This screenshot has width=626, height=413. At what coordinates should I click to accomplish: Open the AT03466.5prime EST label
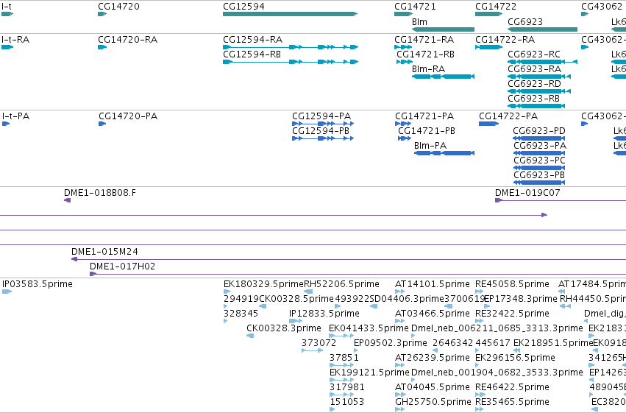click(x=433, y=314)
